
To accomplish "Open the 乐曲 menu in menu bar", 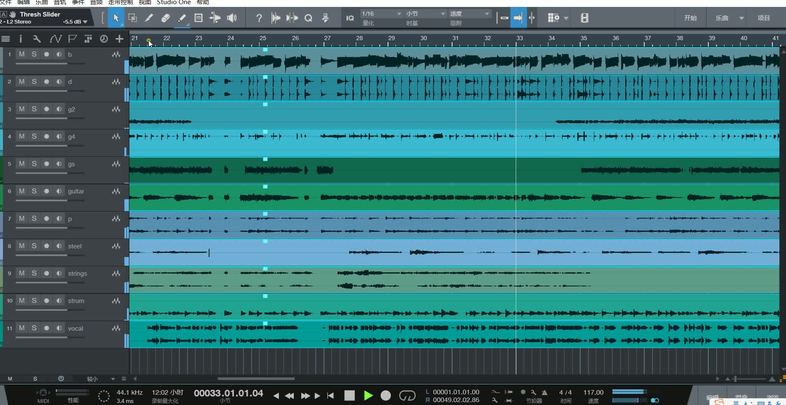I will tap(41, 2).
